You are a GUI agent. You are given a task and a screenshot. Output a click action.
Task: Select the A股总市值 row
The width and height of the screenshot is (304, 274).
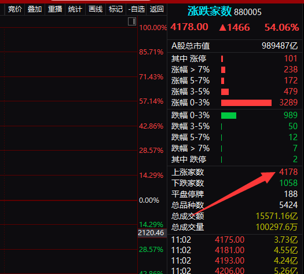235,46
